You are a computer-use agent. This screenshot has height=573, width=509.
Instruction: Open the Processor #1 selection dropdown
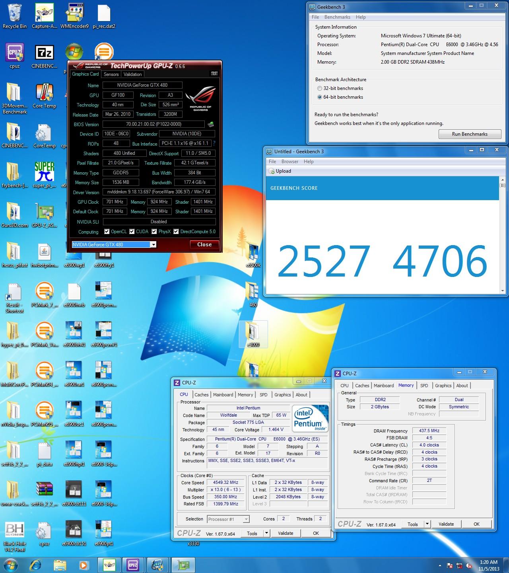click(246, 519)
